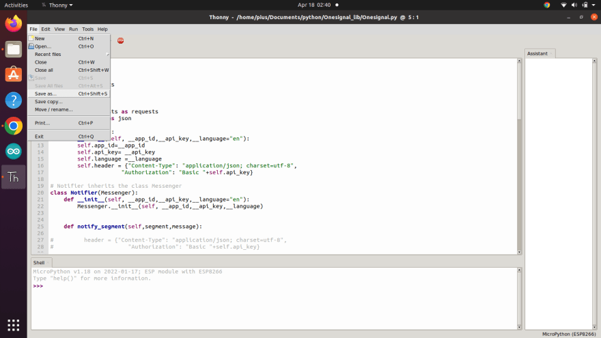Click line 14 self.api_key= __api_key
This screenshot has height=338, width=601.
(x=116, y=152)
